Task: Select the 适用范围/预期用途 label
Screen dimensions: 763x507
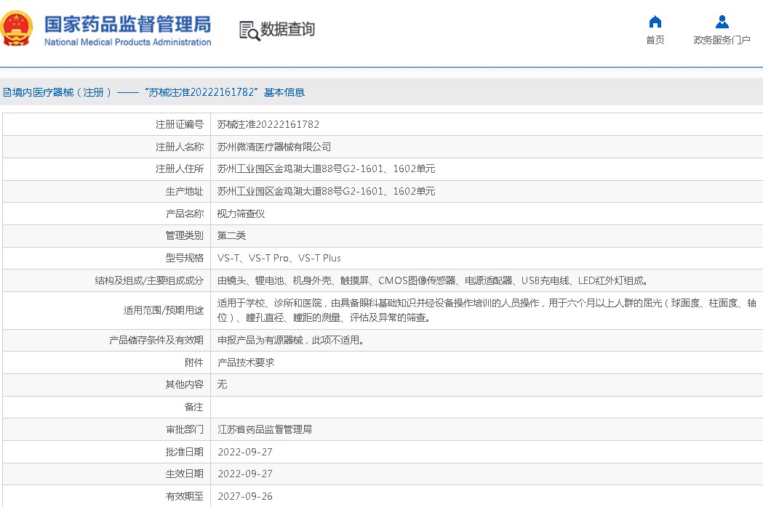Action: [x=163, y=310]
